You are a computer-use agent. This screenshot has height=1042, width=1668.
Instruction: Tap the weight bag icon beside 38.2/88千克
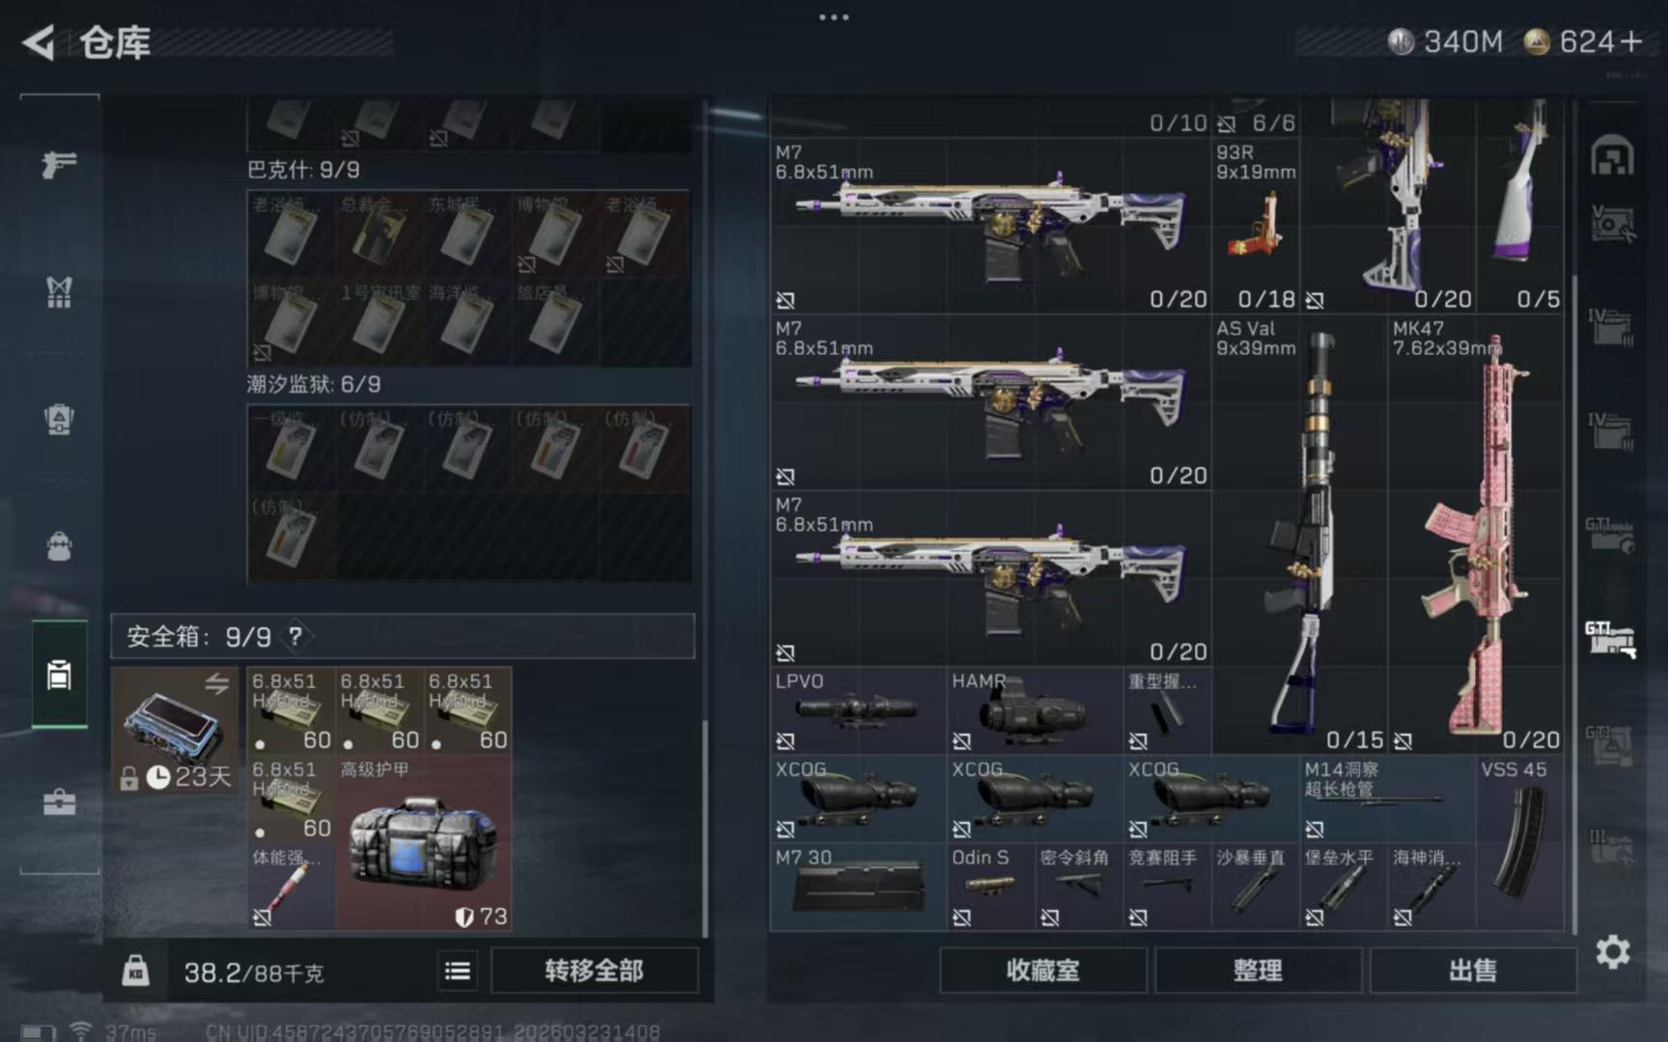click(x=135, y=971)
